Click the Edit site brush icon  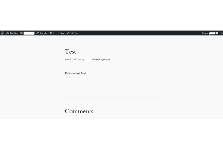38,33
